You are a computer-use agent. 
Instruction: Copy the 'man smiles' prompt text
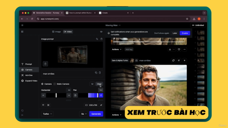pyautogui.click(x=96, y=73)
